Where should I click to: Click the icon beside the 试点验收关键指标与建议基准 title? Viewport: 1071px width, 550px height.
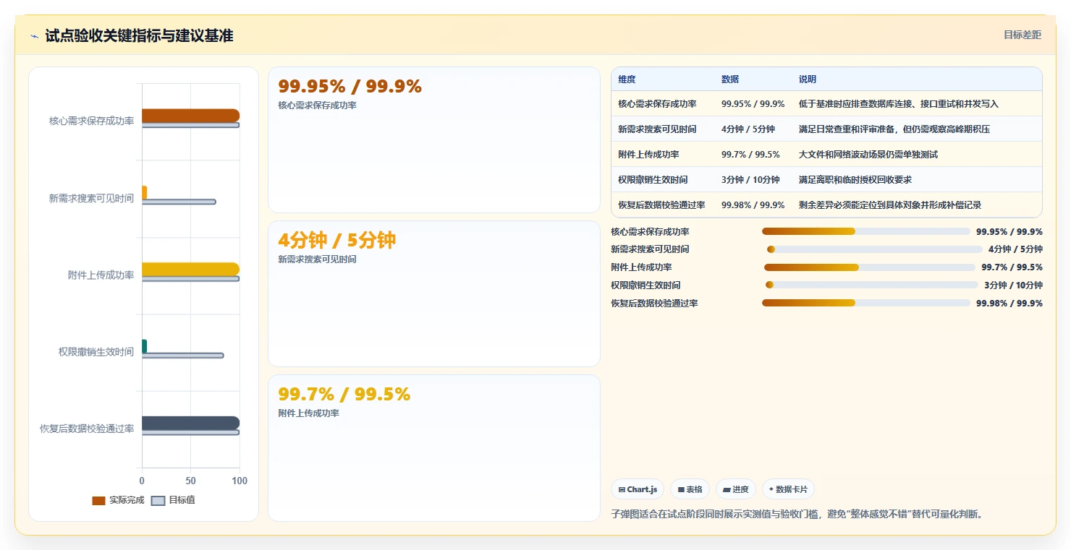tap(34, 36)
